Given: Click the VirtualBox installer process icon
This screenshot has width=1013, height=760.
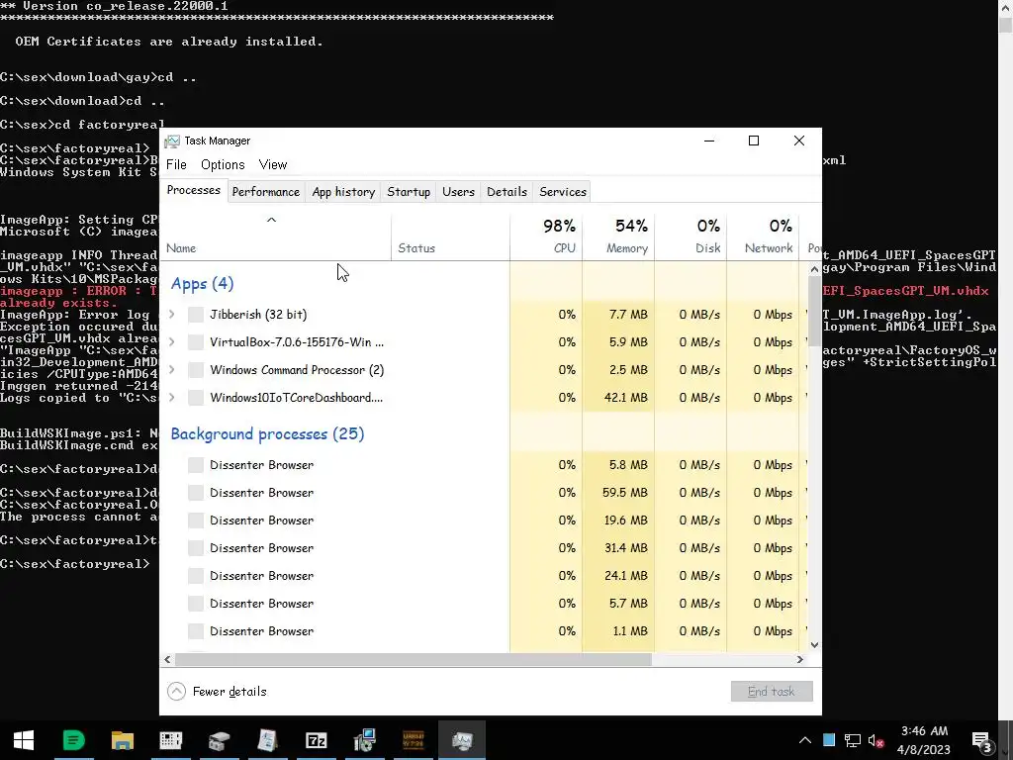Looking at the screenshot, I should (x=196, y=342).
